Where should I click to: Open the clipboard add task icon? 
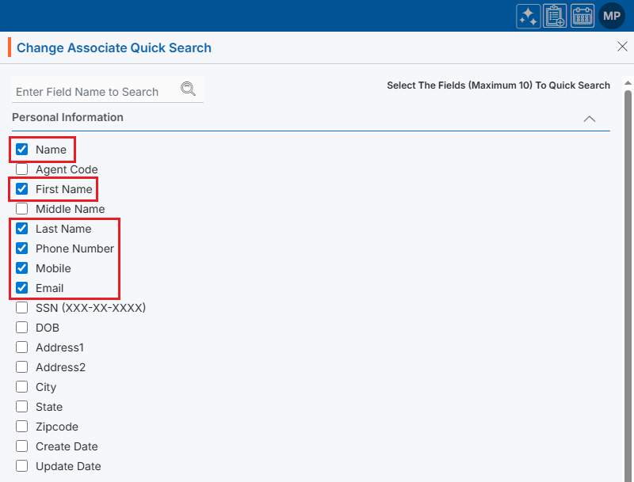click(555, 16)
